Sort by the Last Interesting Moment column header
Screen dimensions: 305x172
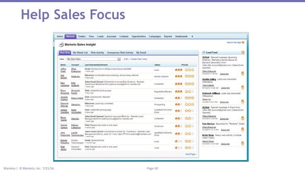pos(96,65)
